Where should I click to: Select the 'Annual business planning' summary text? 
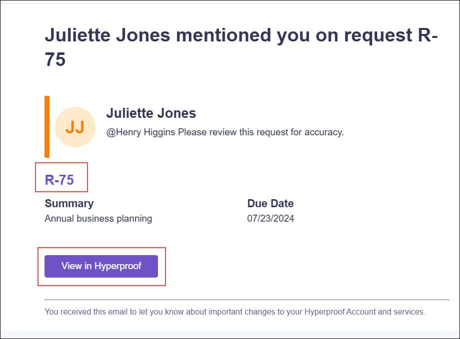(x=98, y=219)
